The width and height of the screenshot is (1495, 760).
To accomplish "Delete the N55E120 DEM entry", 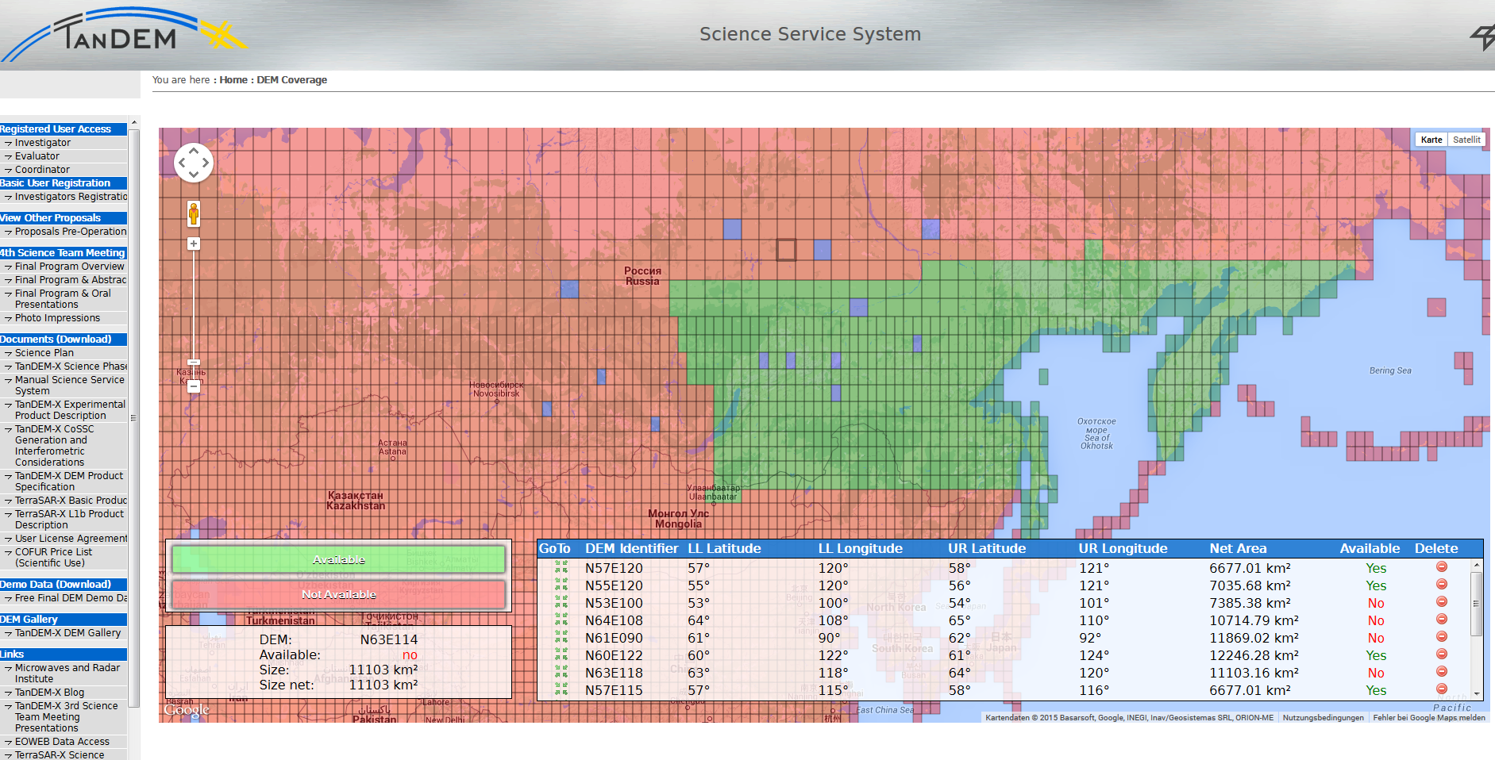I will [1441, 585].
